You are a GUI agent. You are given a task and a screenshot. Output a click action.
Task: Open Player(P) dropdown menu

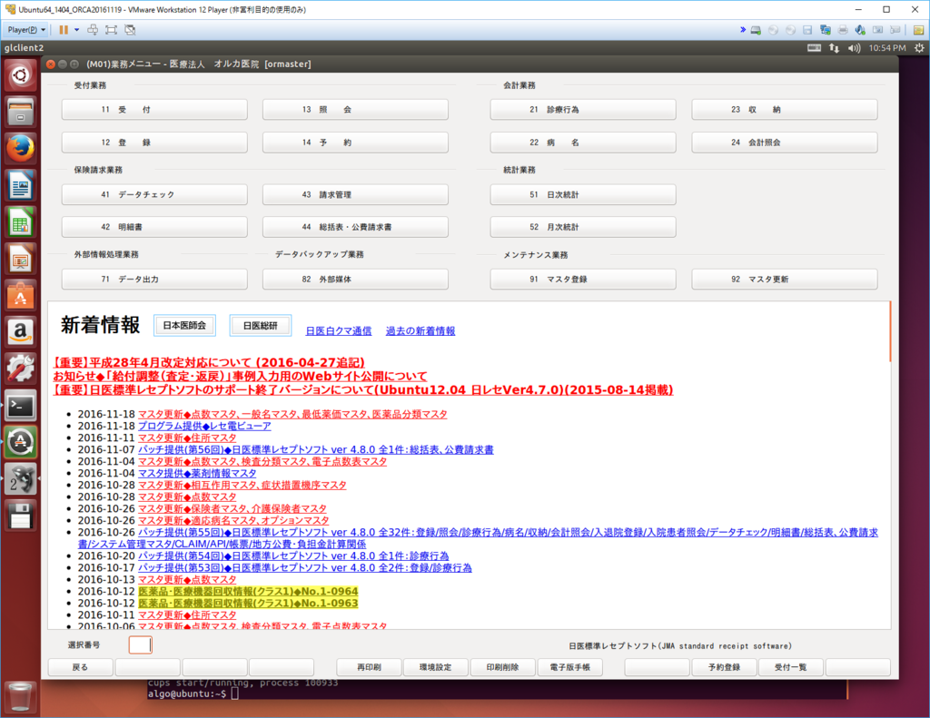[26, 30]
